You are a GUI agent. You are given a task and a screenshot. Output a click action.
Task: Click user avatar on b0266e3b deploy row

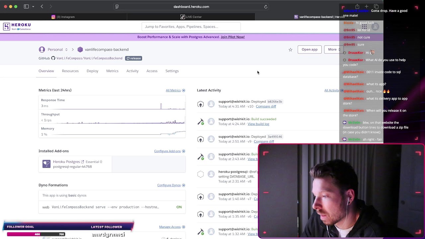click(211, 104)
